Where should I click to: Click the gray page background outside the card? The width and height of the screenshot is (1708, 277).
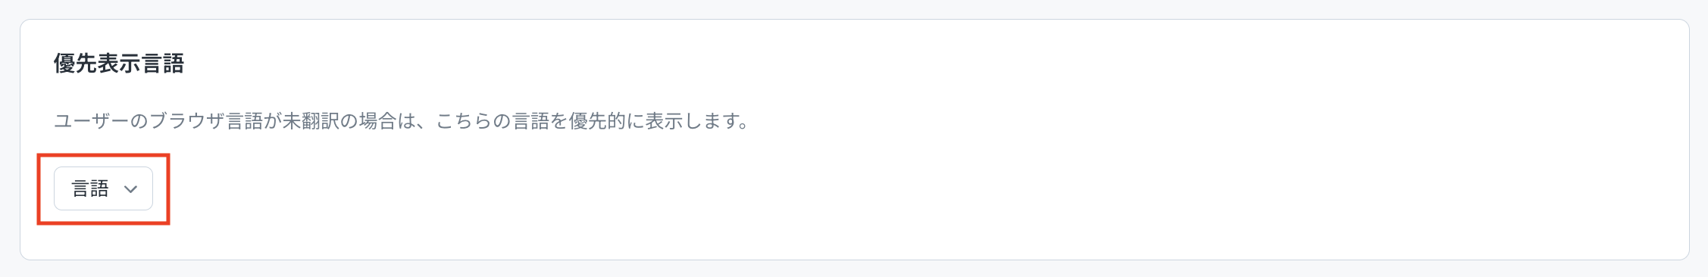[x=854, y=8]
